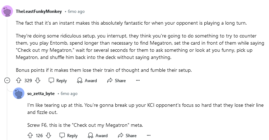This screenshot has height=140, width=269.
Task: Open so_zetta_byte's user profile link
Action: [x=41, y=94]
